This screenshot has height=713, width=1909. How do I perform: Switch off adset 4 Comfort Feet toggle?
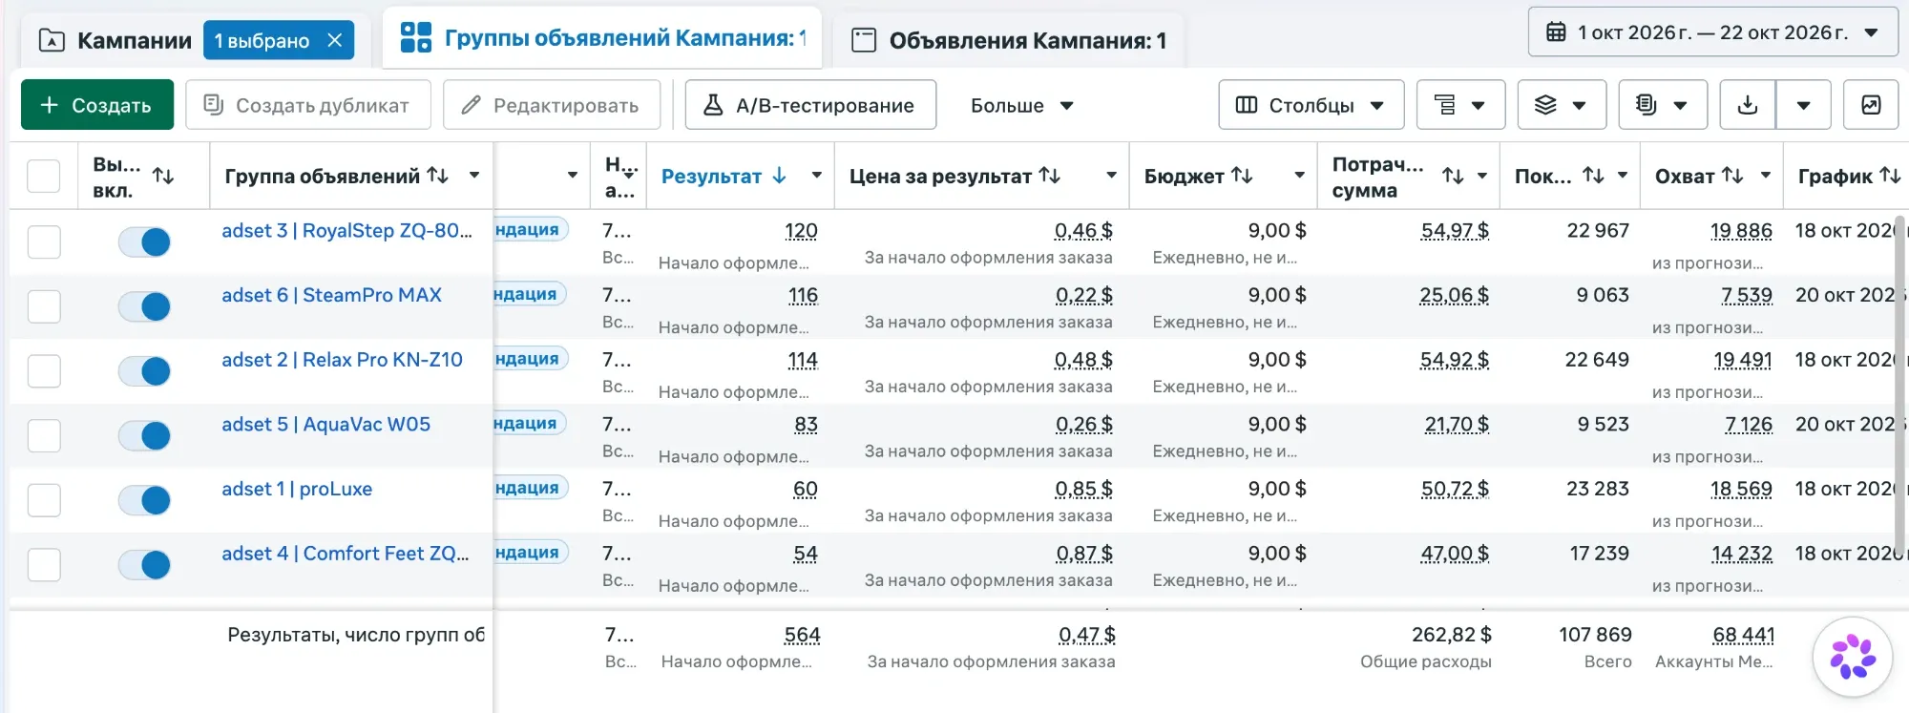click(x=144, y=564)
